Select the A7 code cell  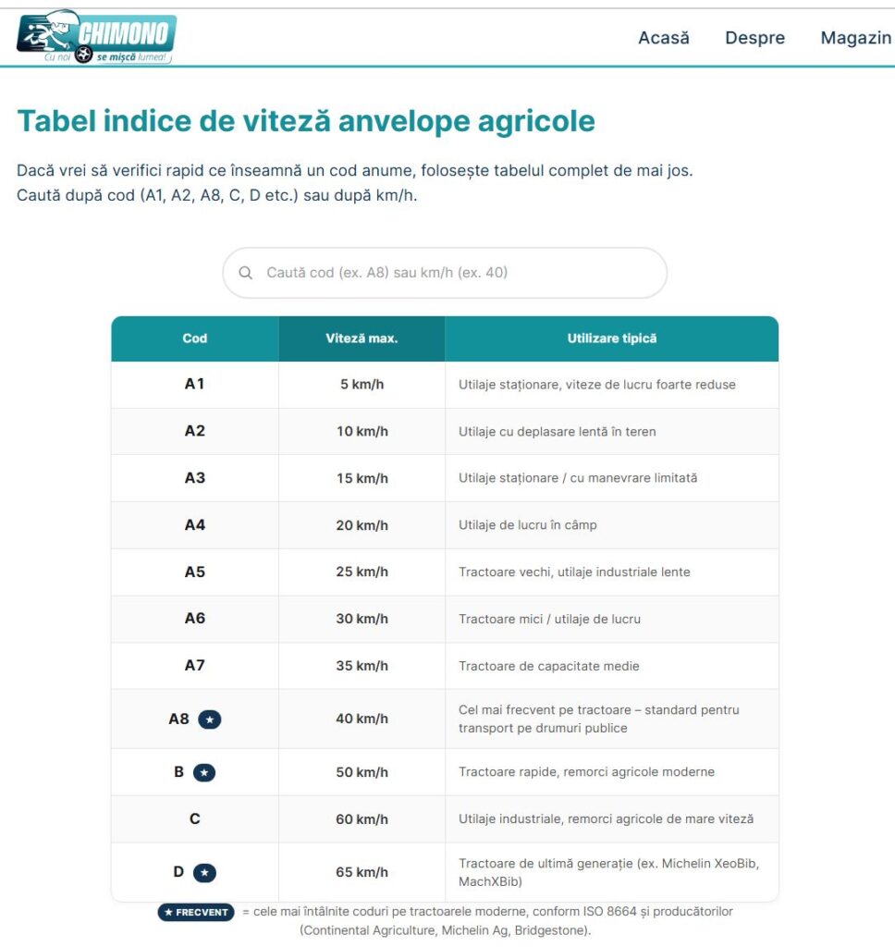point(195,666)
